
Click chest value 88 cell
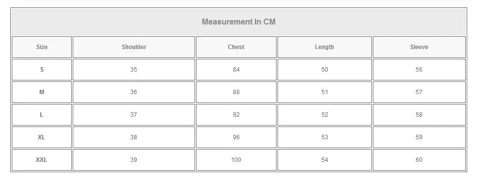(x=236, y=92)
